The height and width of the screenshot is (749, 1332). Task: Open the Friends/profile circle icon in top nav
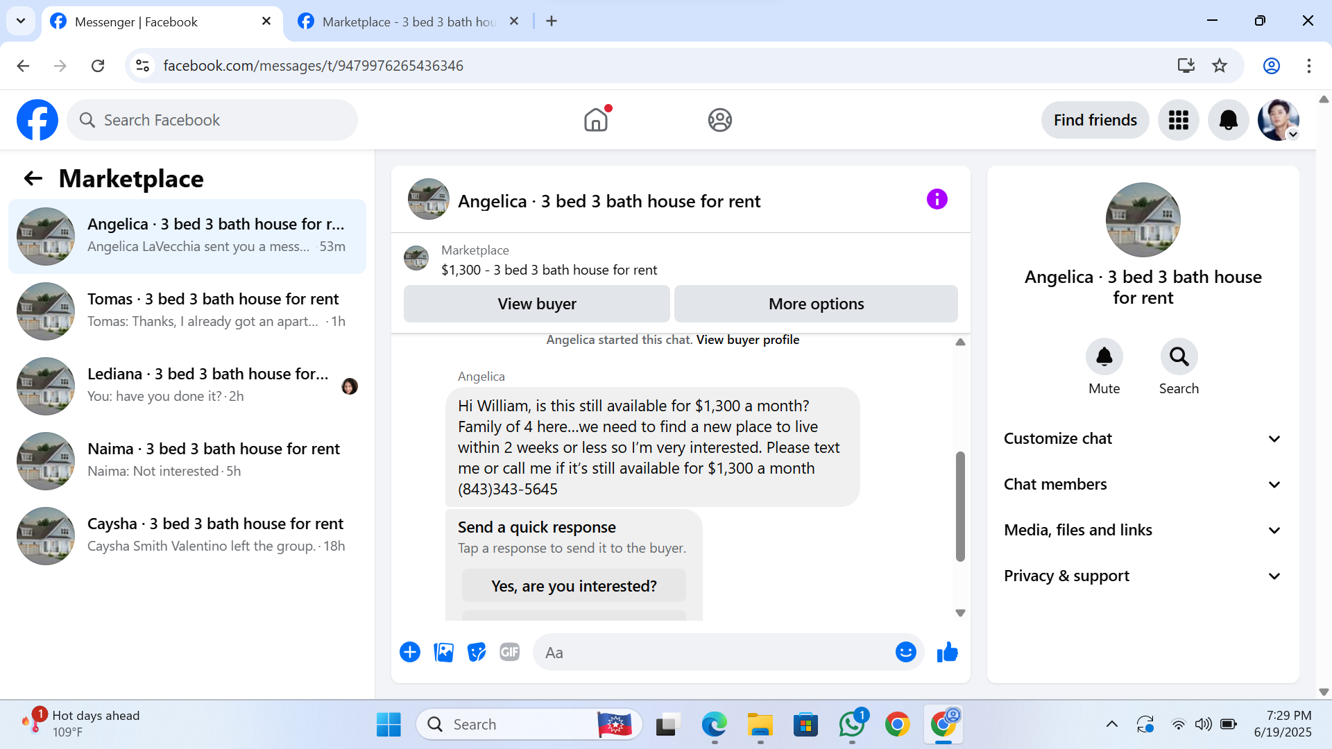(x=720, y=120)
